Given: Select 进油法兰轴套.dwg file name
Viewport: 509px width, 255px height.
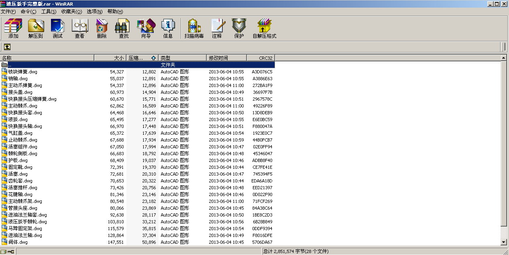Looking at the screenshot, I should click(27, 215).
